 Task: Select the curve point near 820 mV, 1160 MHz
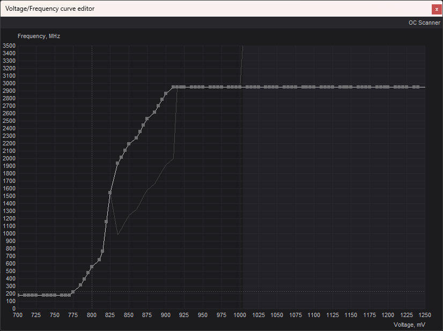pyautogui.click(x=106, y=222)
